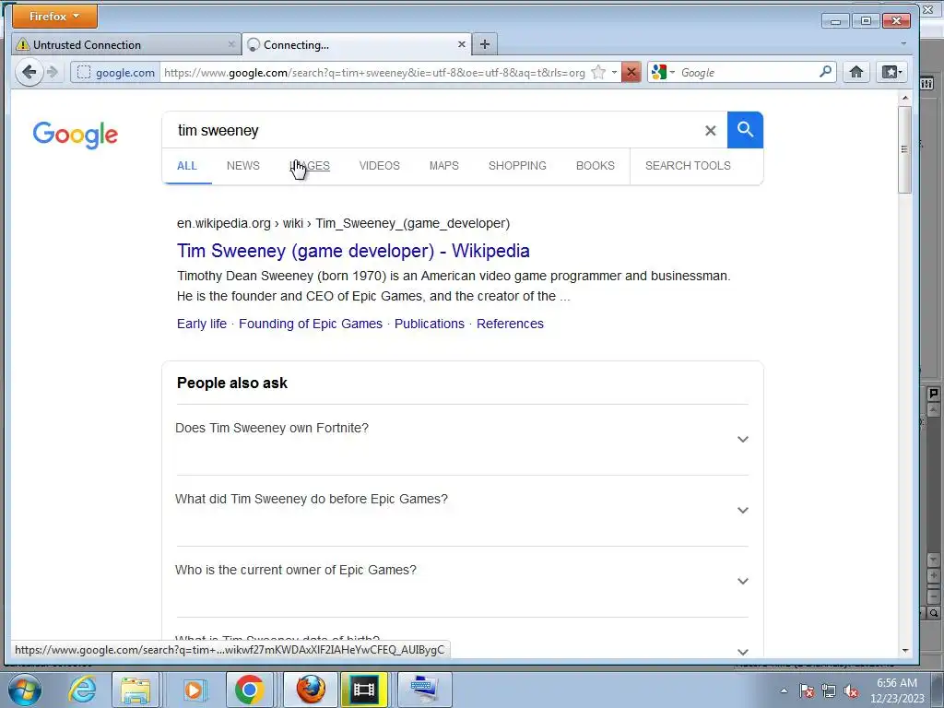Screen dimensions: 944x708
Task: Switch to the NEWS tab
Action: [243, 166]
